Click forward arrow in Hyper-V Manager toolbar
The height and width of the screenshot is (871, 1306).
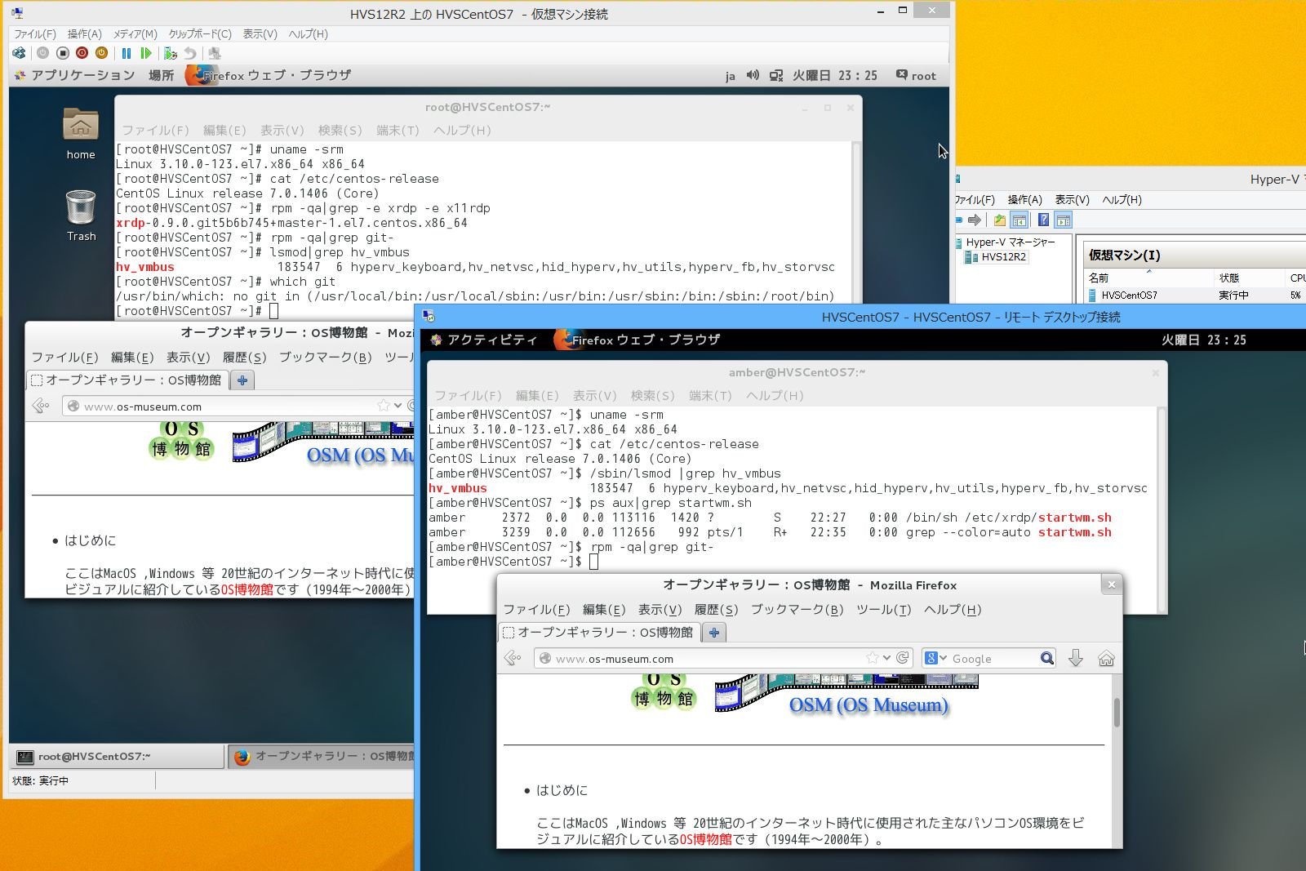(974, 220)
